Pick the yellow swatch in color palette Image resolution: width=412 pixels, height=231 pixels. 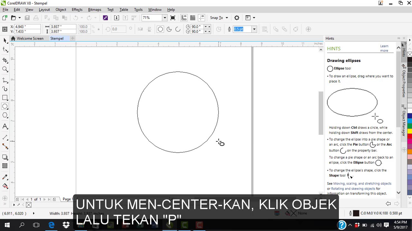410,131
